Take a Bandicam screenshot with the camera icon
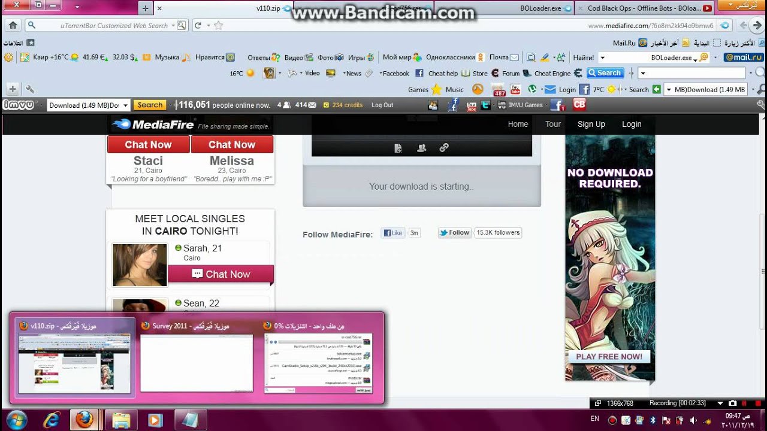This screenshot has width=767, height=431. [x=732, y=403]
